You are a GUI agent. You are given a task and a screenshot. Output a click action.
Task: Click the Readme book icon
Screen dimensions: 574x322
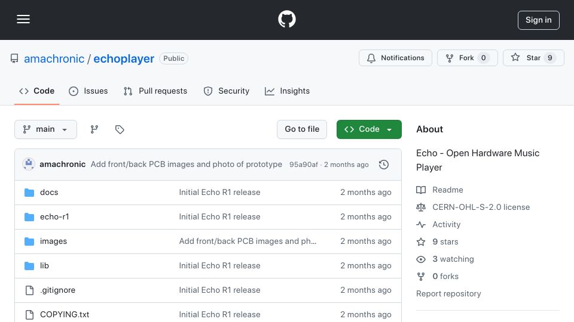421,190
